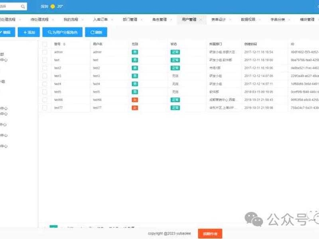Click 正常 status badge in test66 row
Viewport: 319px width, 239px height.
175,100
